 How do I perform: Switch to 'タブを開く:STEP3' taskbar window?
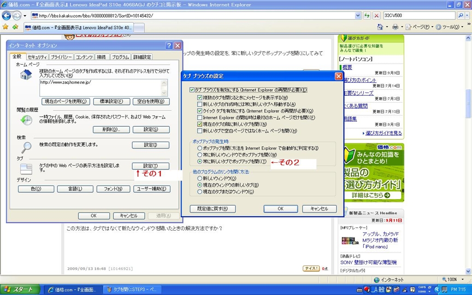tap(132, 289)
